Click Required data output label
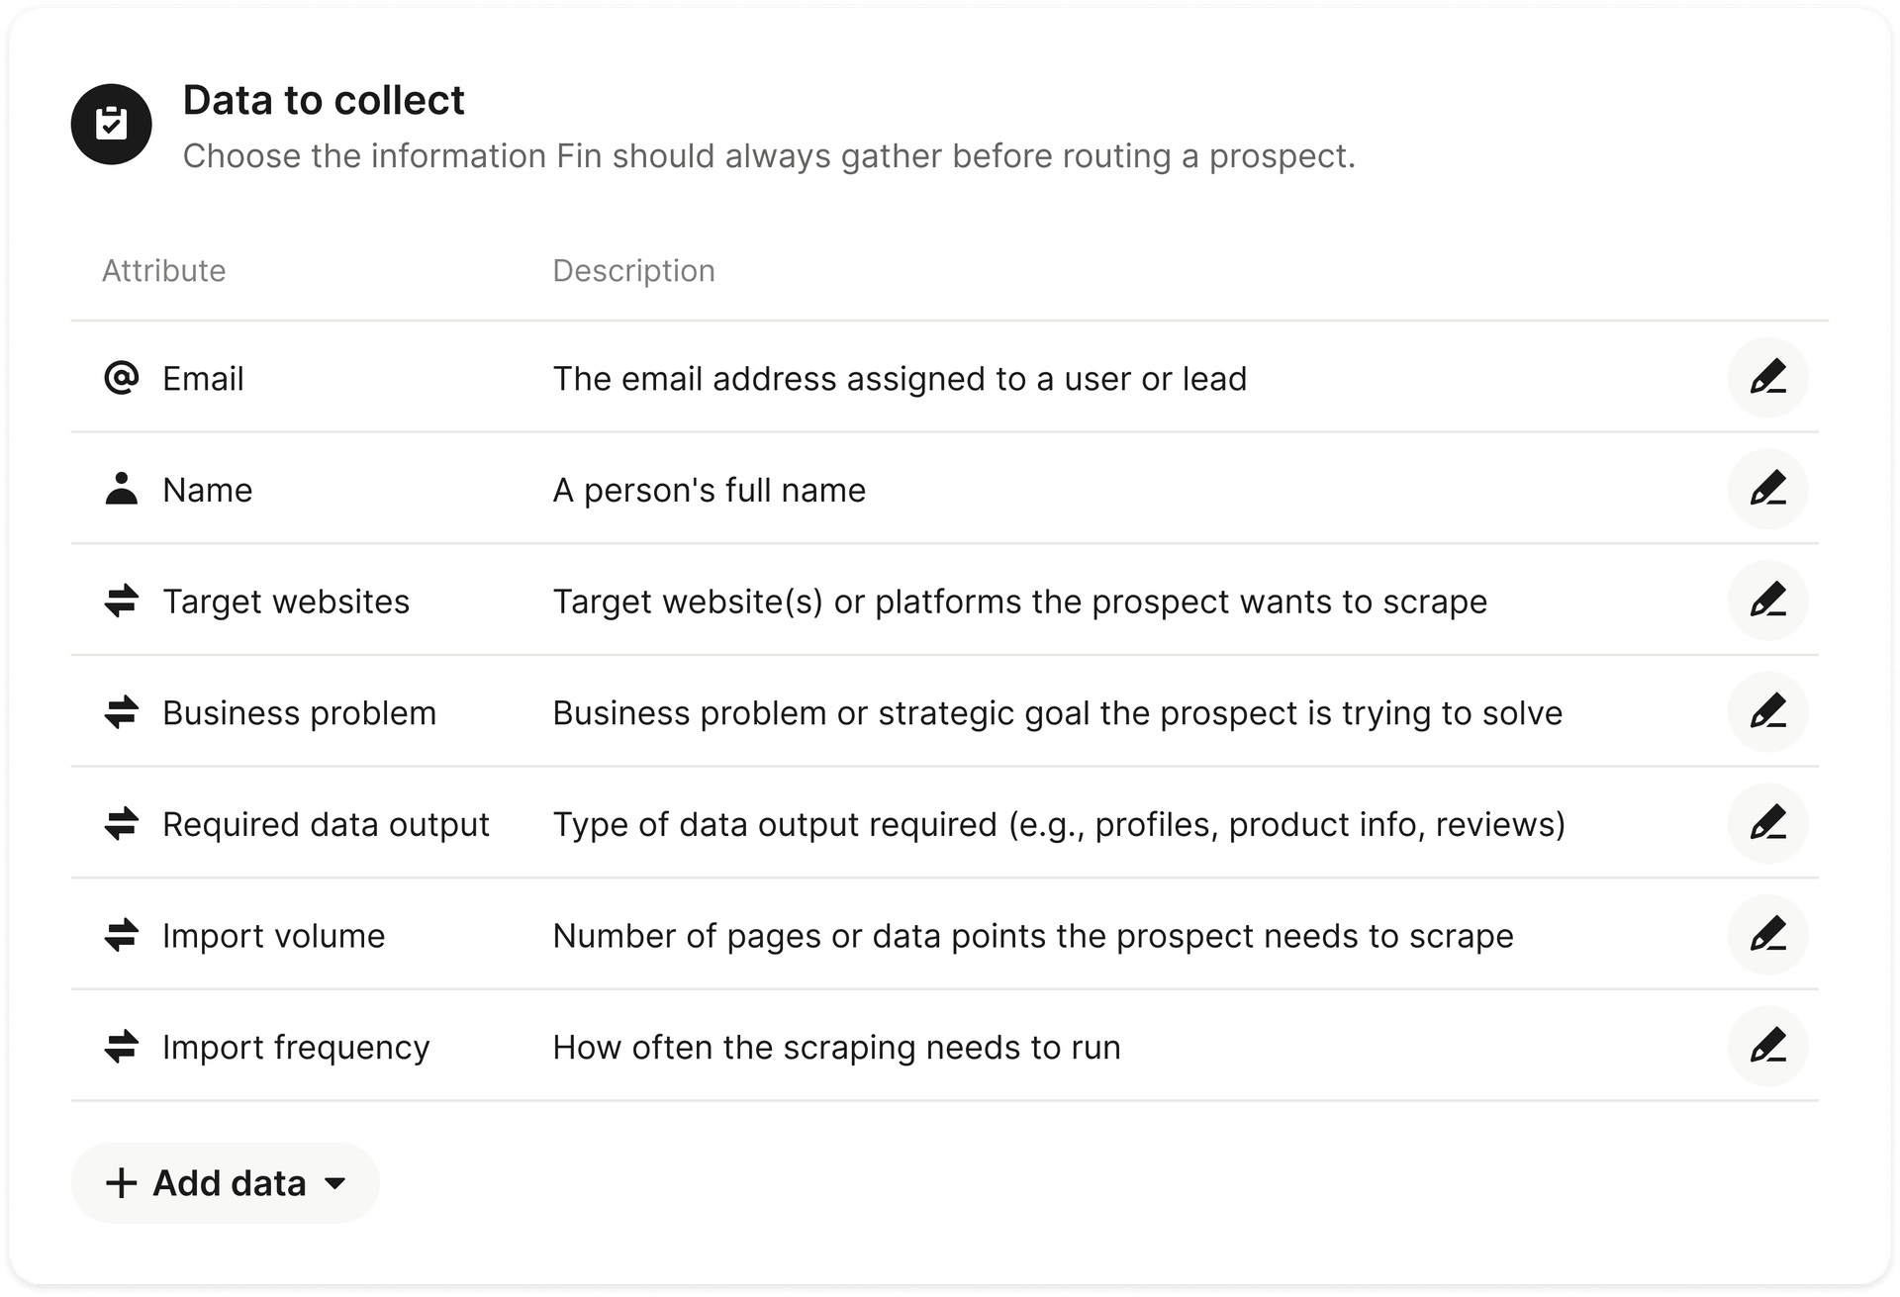Screen dimensions: 1900x1297 [326, 824]
